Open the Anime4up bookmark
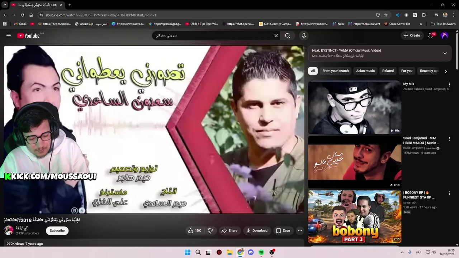 pyautogui.click(x=91, y=24)
